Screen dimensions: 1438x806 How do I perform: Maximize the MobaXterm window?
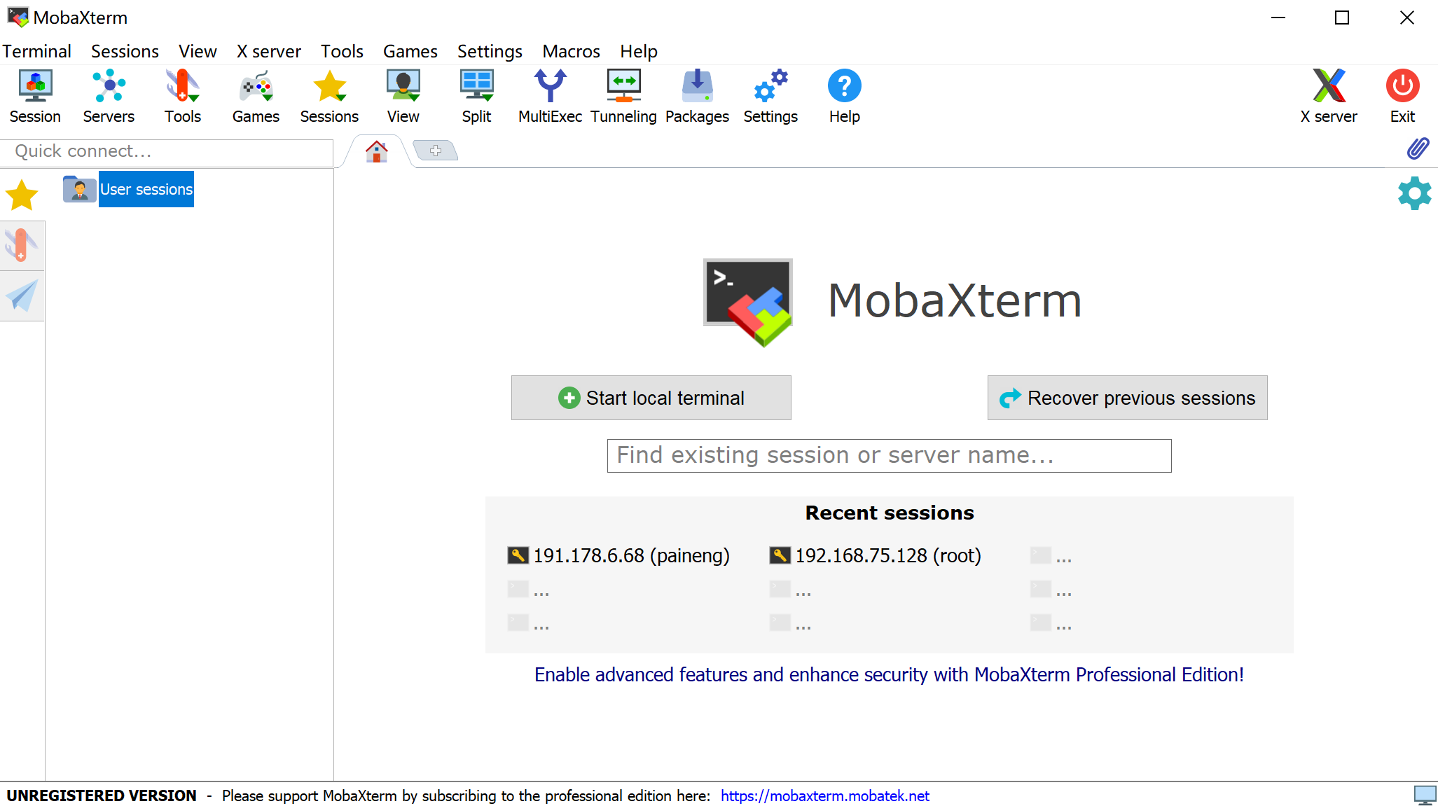click(x=1342, y=18)
